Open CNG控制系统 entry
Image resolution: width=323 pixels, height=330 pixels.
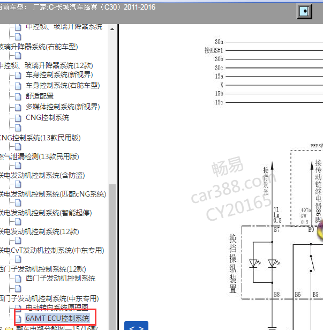[47, 118]
